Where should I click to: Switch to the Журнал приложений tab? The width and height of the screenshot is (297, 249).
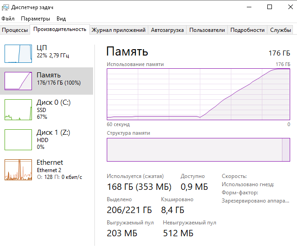(119, 30)
